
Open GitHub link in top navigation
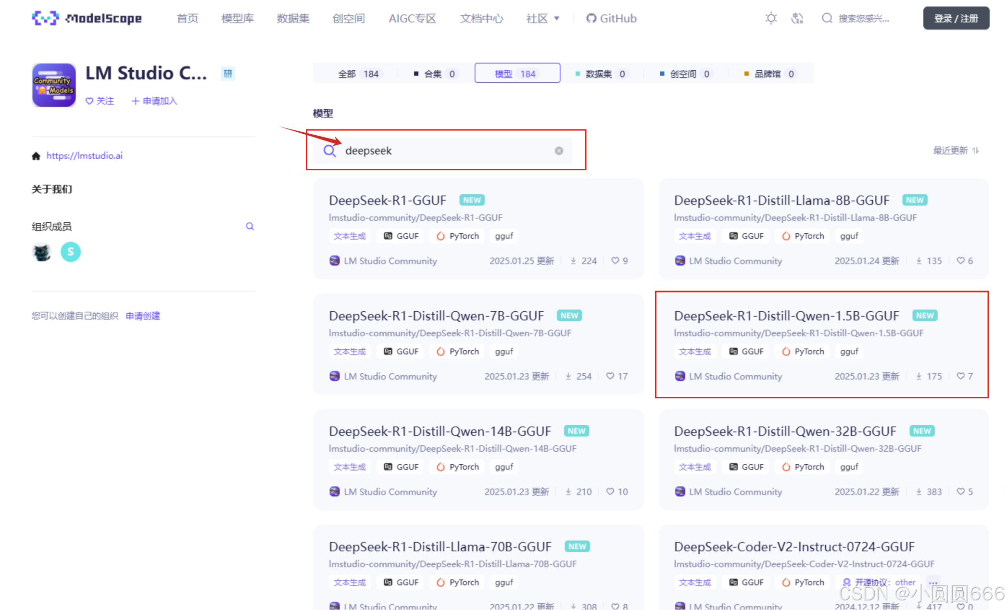[x=611, y=18]
